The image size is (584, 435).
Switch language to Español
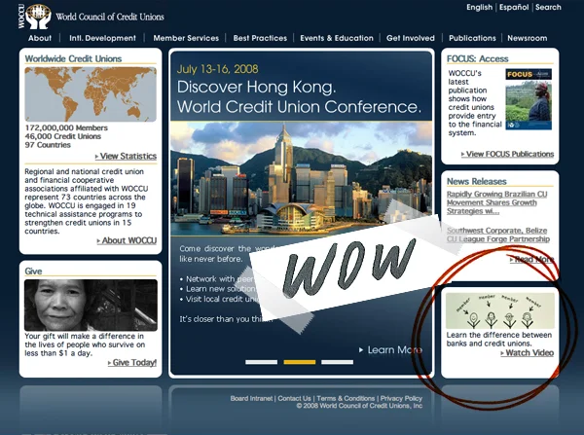pyautogui.click(x=514, y=7)
